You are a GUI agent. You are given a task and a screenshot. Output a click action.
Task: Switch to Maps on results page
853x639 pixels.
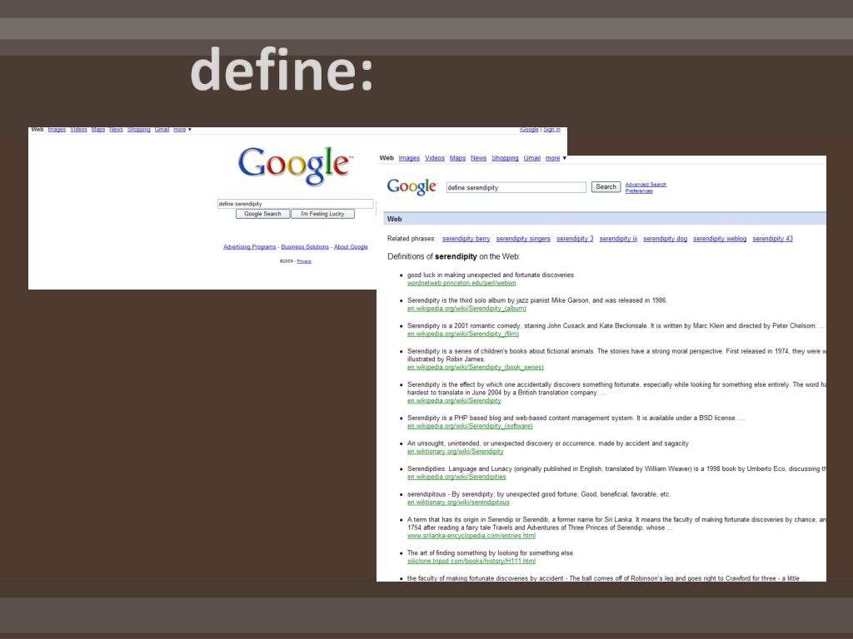point(457,158)
